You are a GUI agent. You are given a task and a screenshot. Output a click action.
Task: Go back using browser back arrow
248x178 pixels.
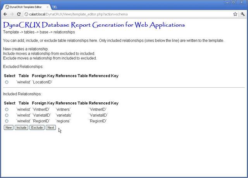coord(5,14)
